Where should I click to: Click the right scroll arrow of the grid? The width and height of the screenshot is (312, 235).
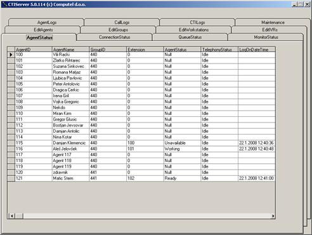(x=273, y=216)
